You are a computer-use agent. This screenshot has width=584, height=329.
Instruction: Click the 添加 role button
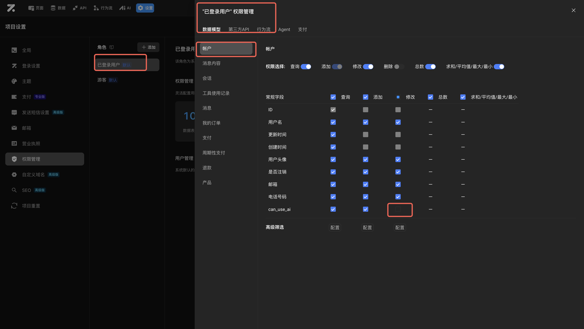pos(148,47)
